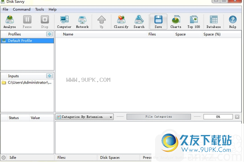Click the Value column header
244x162 pixels.
[41, 118]
